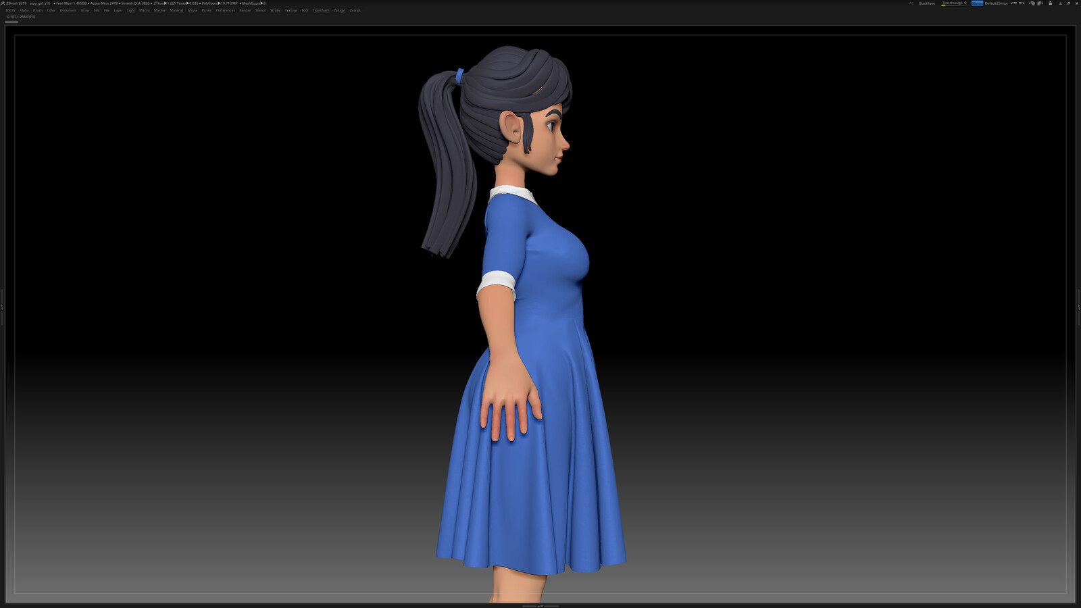Open the Zscript menu
This screenshot has width=1081, height=608.
(x=355, y=10)
